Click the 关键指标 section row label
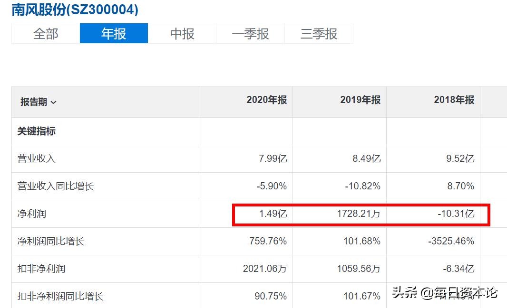507x308 pixels. (x=37, y=131)
